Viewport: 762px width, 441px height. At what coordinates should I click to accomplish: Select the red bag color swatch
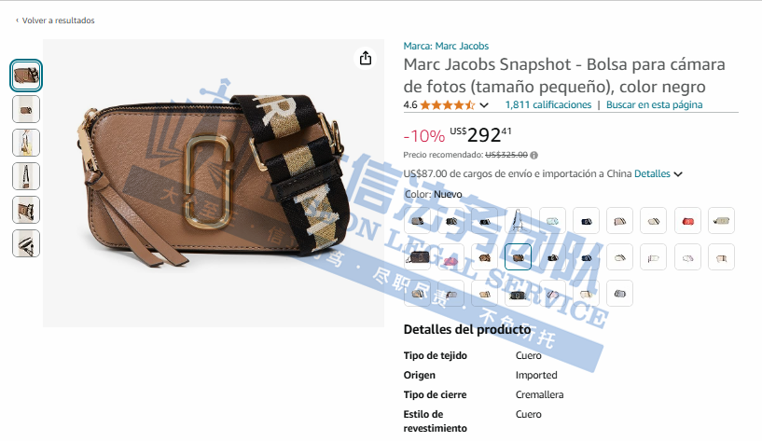click(687, 221)
